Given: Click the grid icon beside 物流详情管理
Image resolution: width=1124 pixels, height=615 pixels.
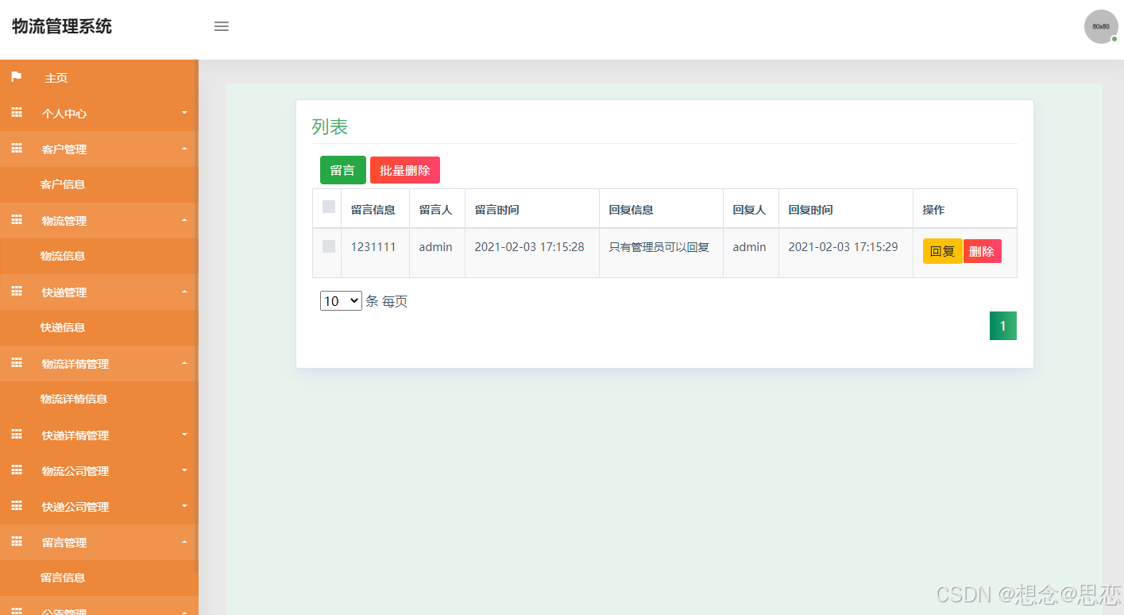Looking at the screenshot, I should 17,363.
